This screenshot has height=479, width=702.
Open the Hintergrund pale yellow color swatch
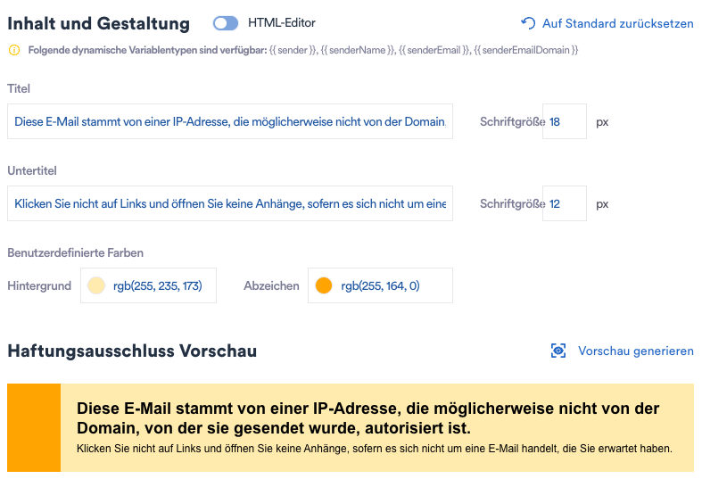click(96, 285)
